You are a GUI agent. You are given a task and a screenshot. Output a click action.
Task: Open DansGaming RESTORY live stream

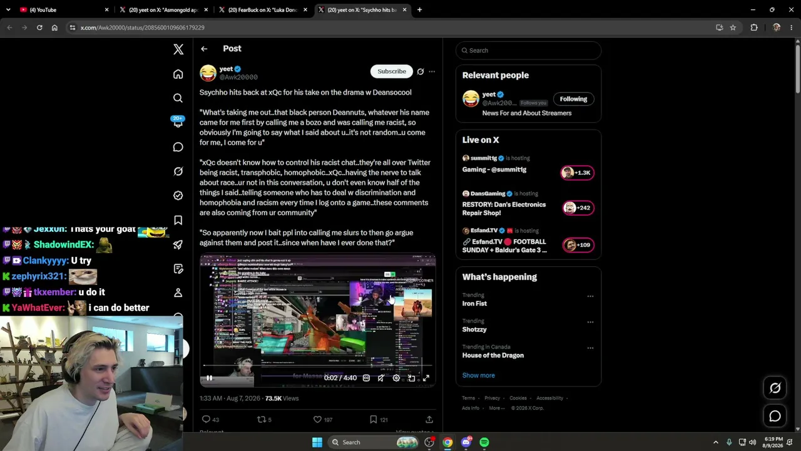point(528,204)
